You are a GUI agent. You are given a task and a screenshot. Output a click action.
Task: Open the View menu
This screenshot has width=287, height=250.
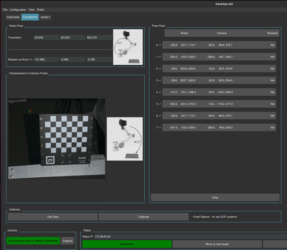pos(32,10)
